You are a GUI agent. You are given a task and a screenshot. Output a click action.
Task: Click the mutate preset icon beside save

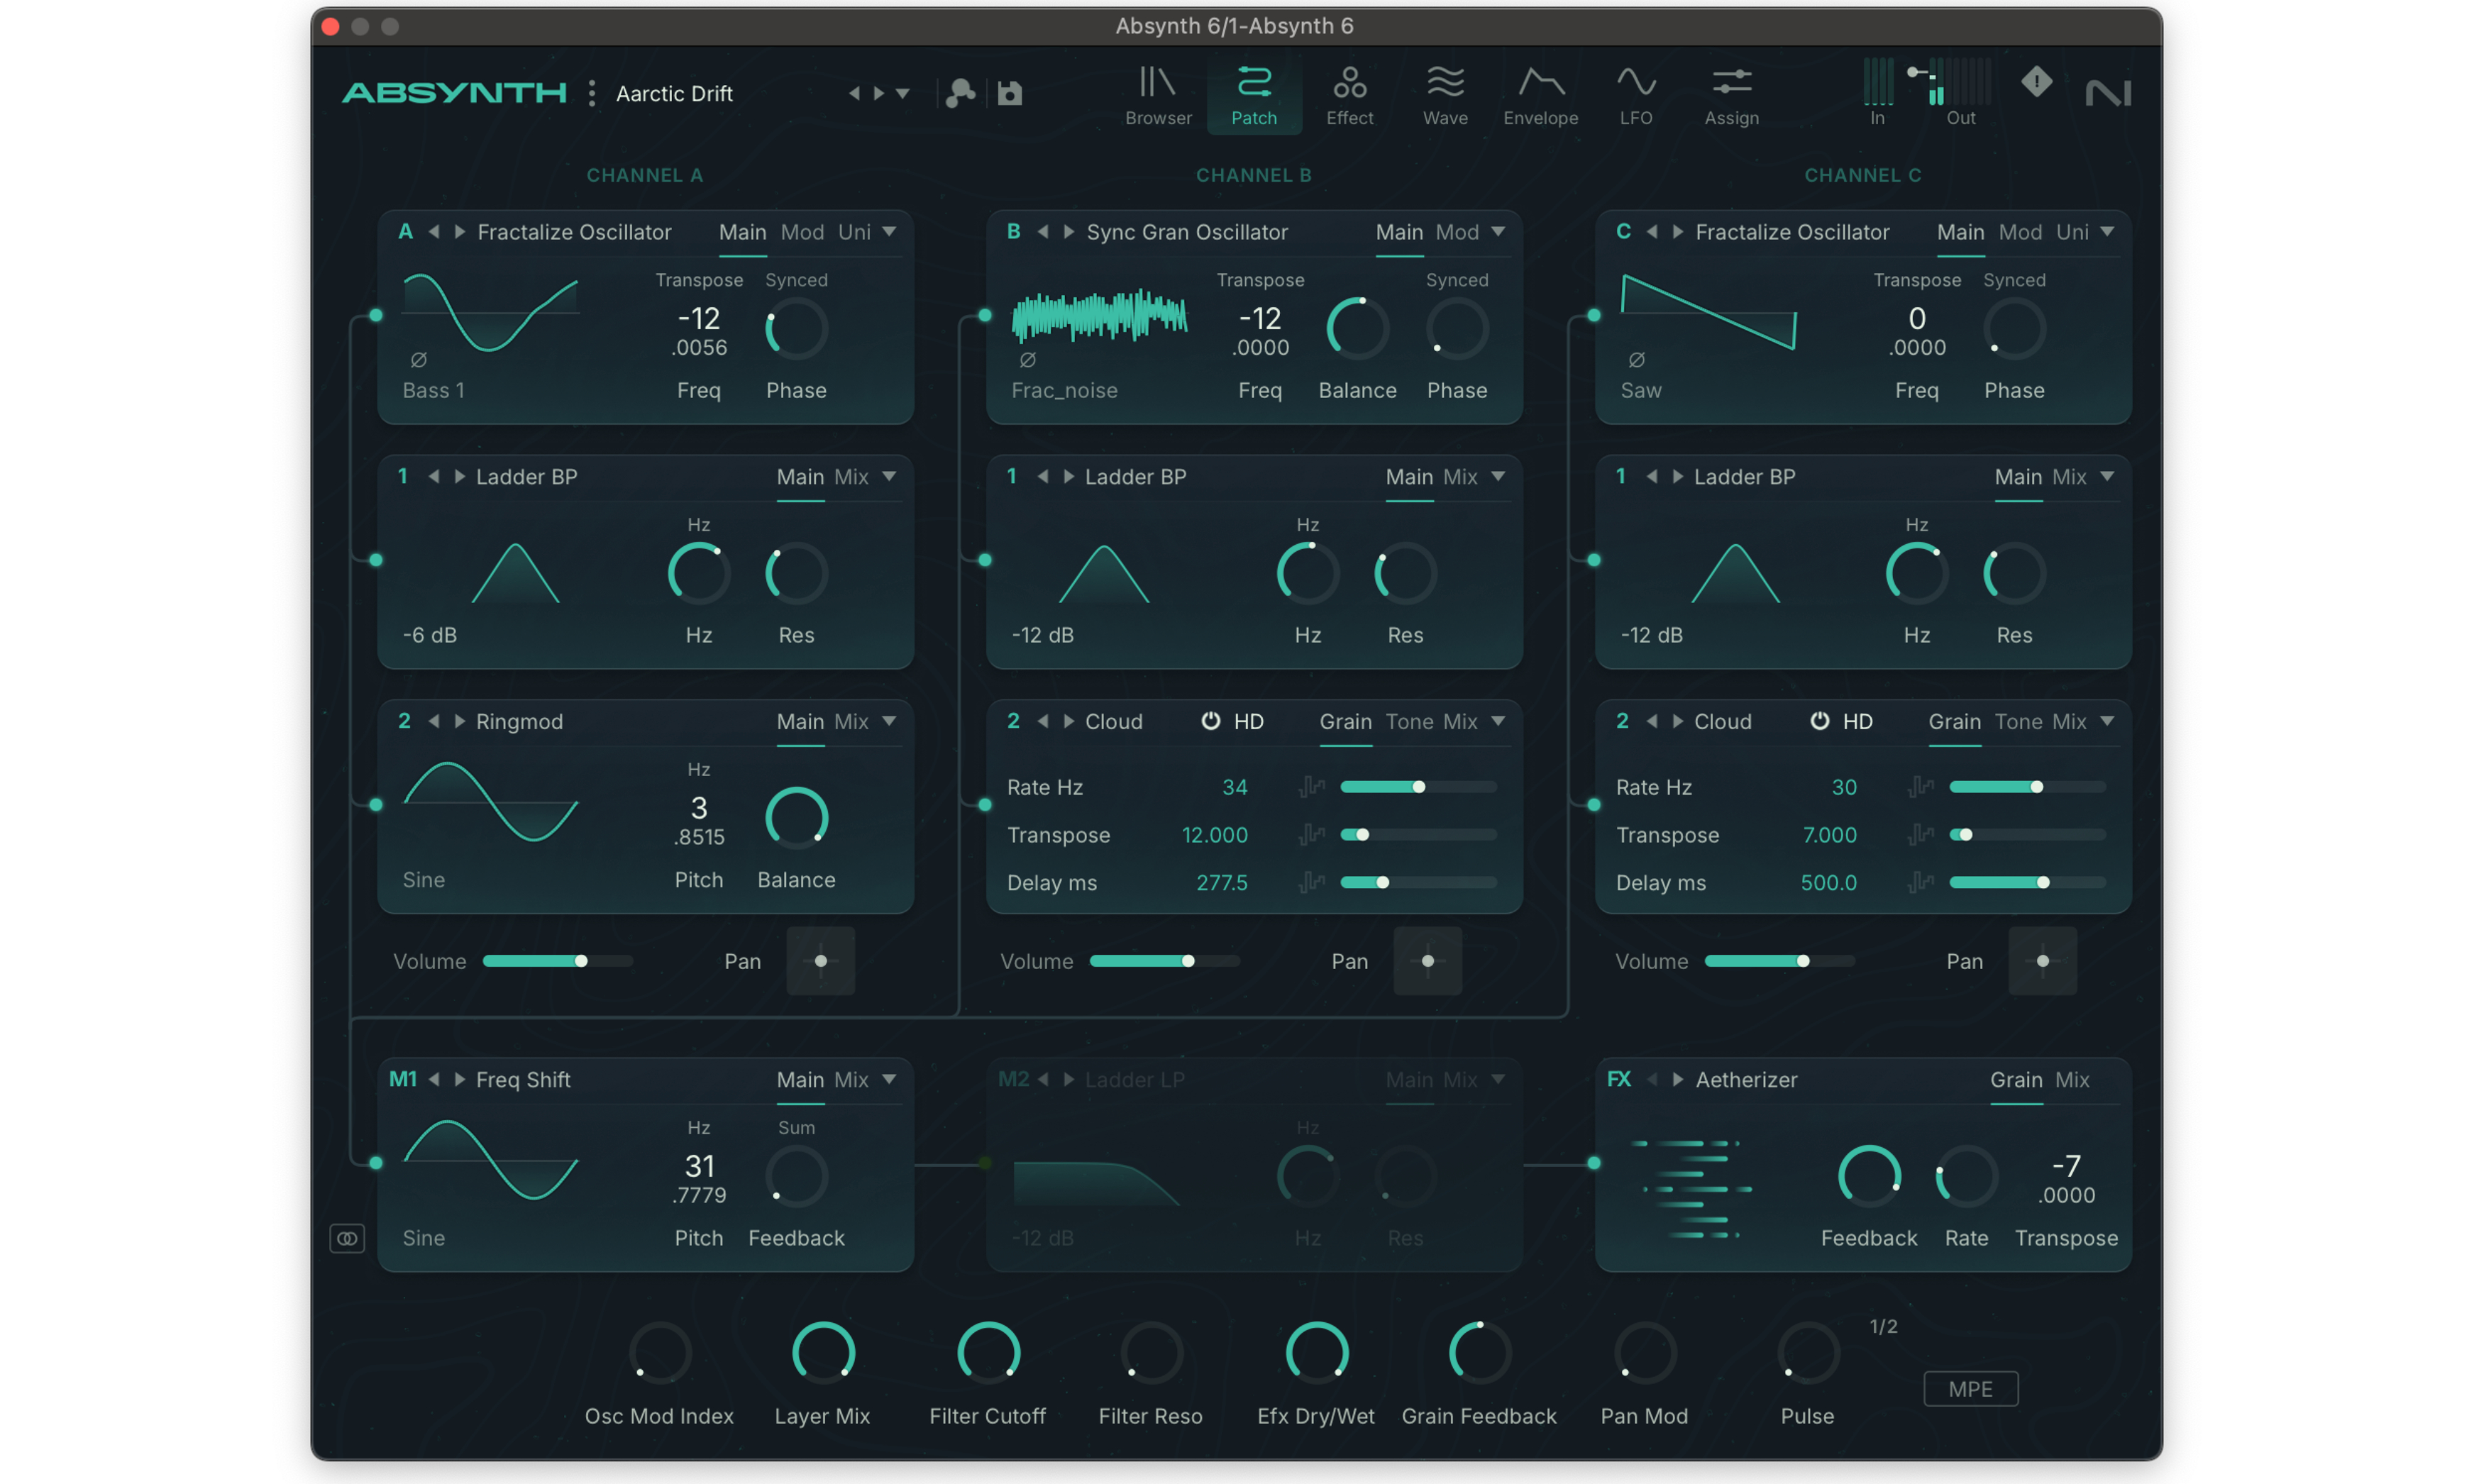(960, 93)
